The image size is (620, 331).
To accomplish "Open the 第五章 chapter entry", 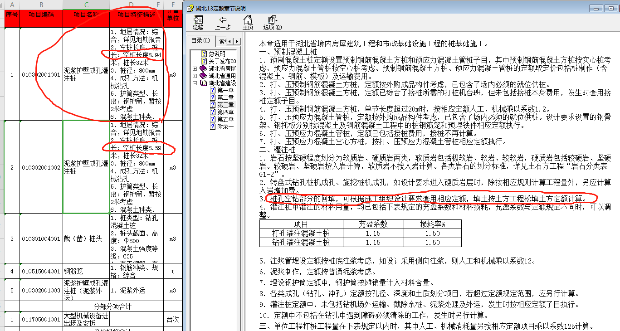I will coord(225,119).
